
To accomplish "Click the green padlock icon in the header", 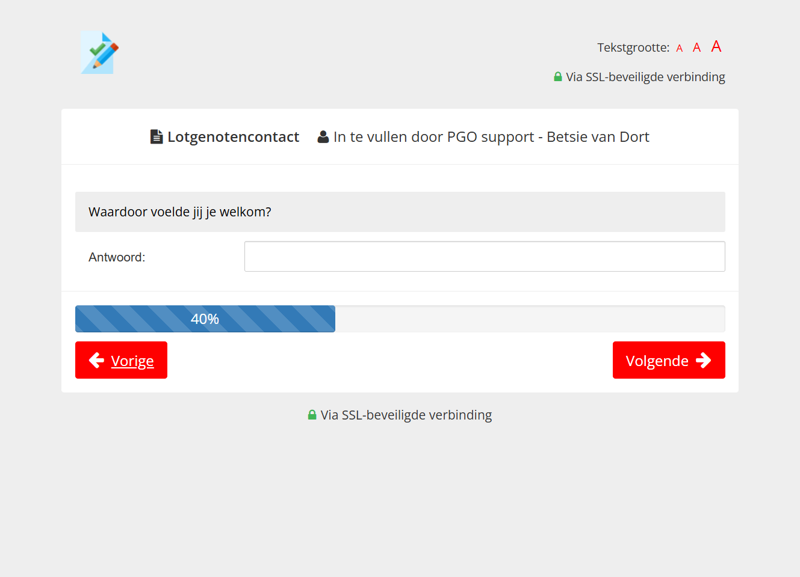I will click(x=558, y=76).
